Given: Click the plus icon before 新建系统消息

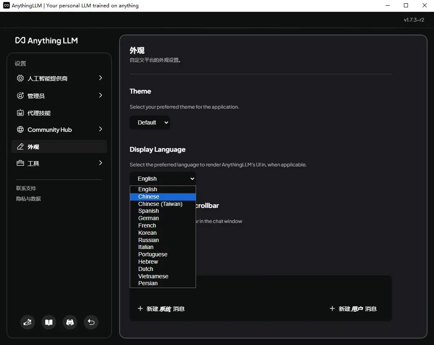Looking at the screenshot, I should (x=140, y=308).
